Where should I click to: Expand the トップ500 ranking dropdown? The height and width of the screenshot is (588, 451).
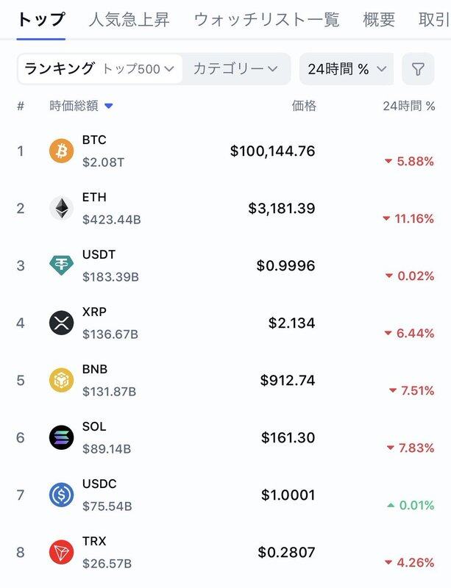[x=138, y=69]
